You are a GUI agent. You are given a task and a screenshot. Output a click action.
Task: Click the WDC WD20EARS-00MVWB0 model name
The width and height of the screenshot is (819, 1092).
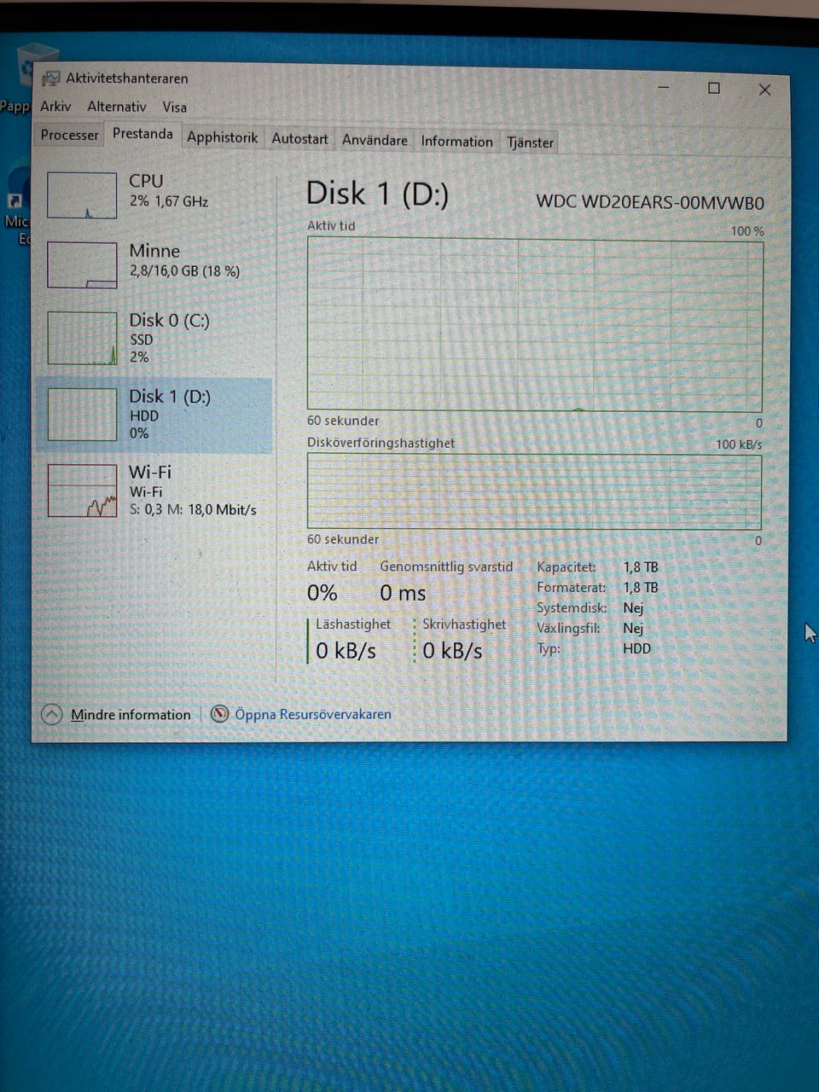click(650, 203)
